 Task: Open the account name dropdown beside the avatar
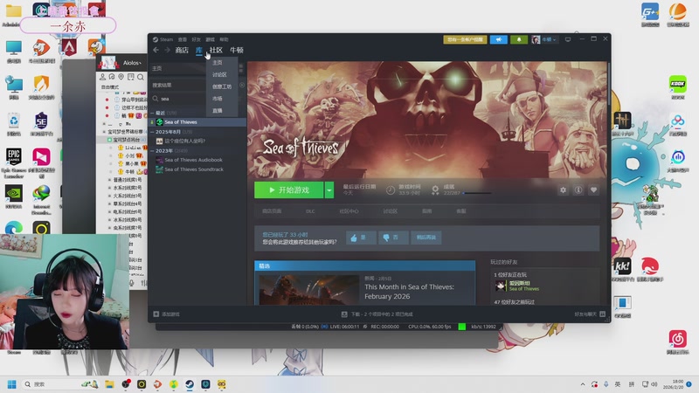tap(550, 39)
